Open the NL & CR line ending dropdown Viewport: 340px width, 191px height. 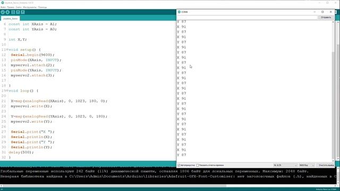tap(285, 165)
